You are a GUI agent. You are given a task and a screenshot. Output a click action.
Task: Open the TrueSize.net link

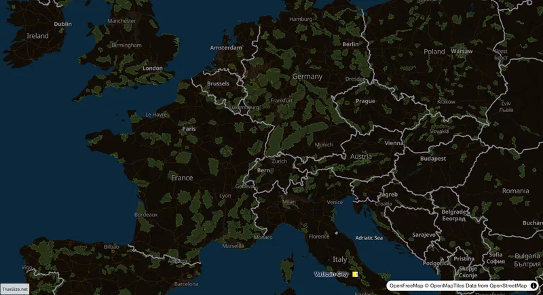15,289
